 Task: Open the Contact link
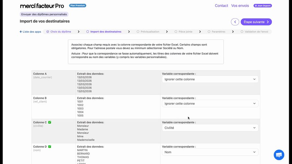(221, 6)
